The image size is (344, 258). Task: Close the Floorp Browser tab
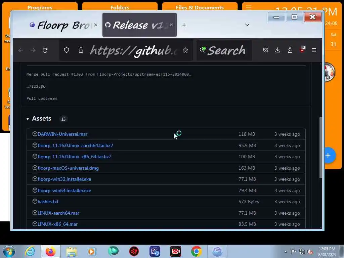[96, 25]
